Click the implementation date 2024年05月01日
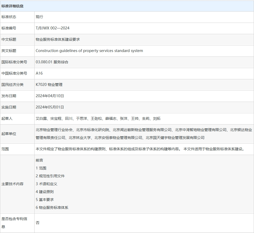The height and width of the screenshot is (233, 254). tap(50, 107)
